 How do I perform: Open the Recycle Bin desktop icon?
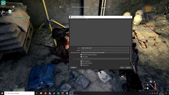tap(10, 12)
